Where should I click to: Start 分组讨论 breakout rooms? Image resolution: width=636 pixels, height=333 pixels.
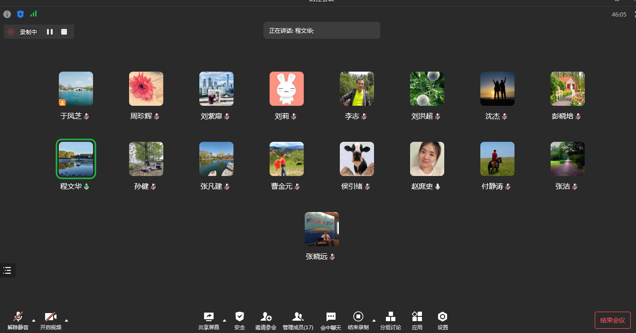pos(390,320)
